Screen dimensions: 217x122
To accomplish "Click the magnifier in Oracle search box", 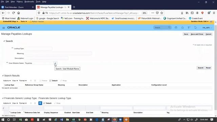I will tap(169, 27).
